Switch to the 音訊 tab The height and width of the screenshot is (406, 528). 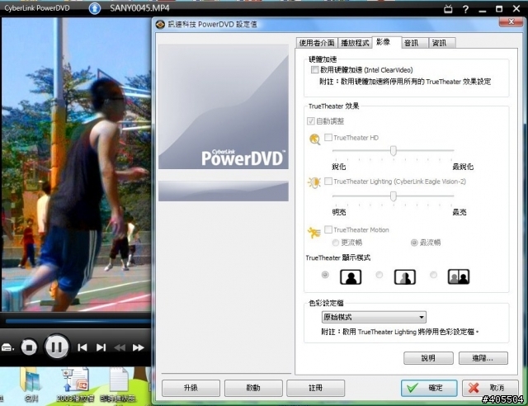click(x=415, y=43)
